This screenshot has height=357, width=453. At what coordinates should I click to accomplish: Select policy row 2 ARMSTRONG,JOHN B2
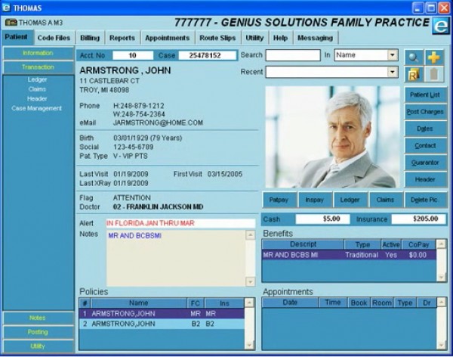pyautogui.click(x=162, y=324)
